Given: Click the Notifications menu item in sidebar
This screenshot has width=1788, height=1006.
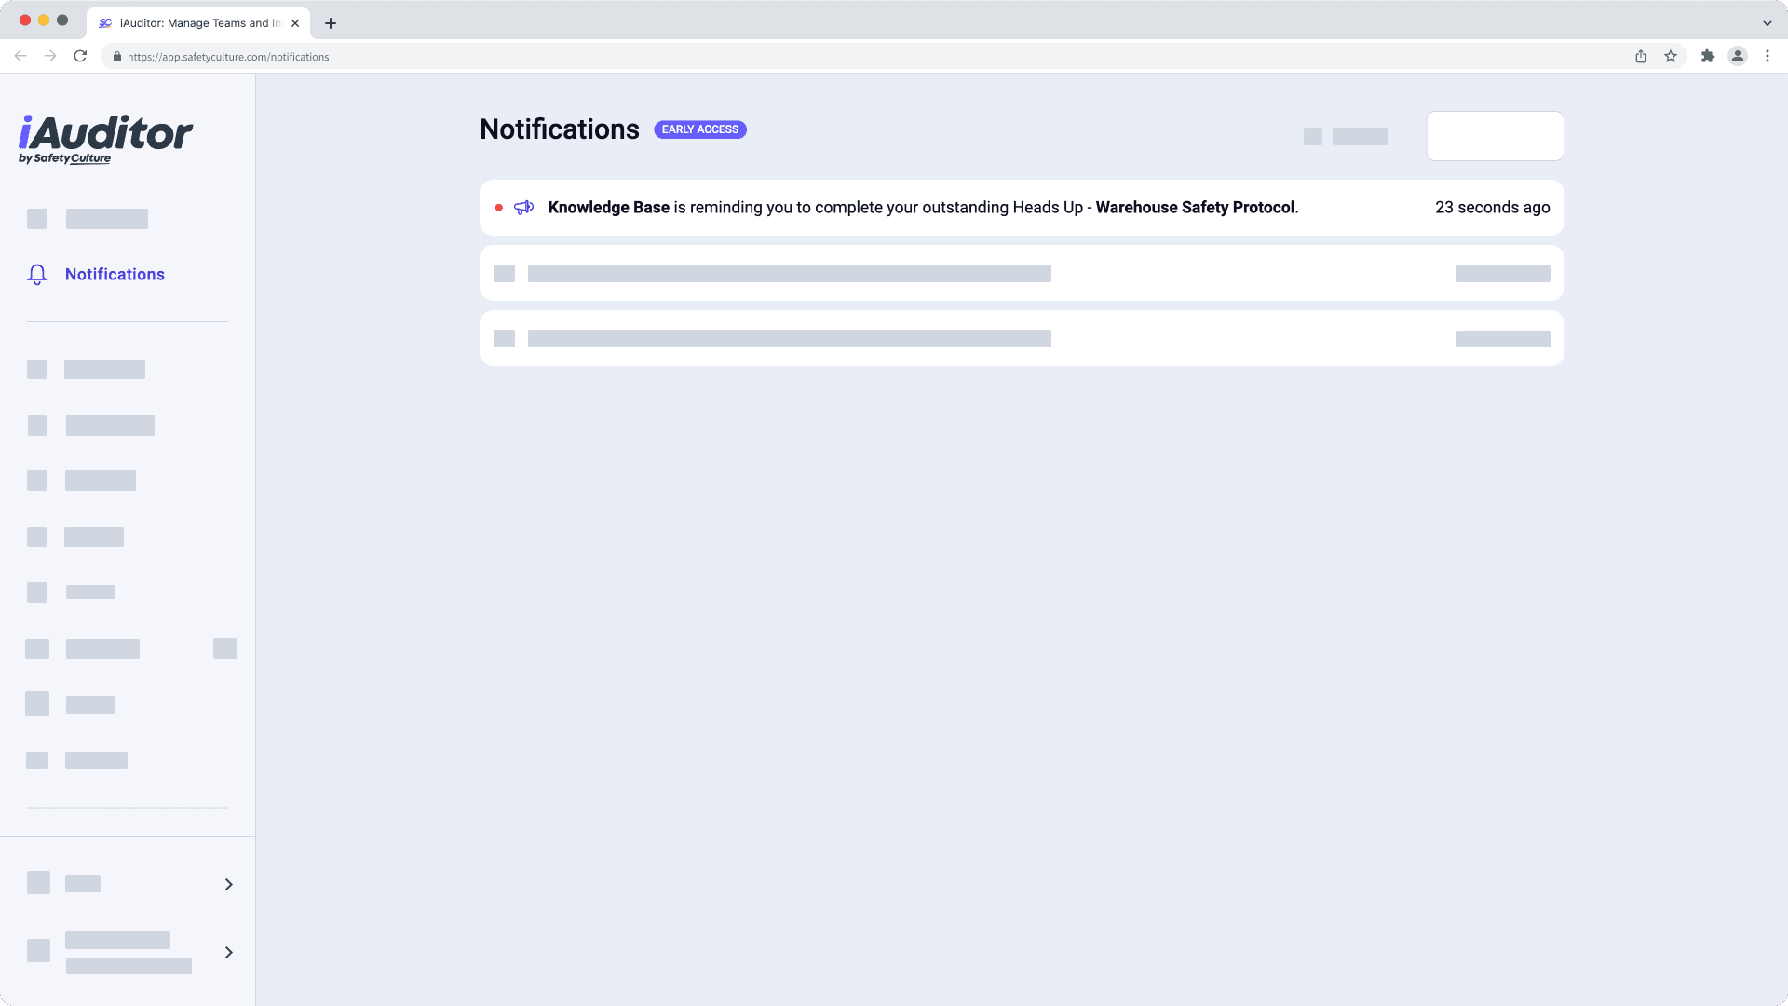Looking at the screenshot, I should (115, 274).
